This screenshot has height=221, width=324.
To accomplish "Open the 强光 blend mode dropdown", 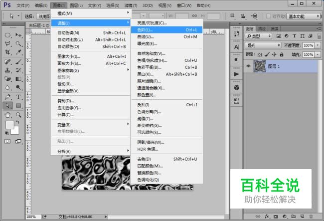I will click(263, 45).
